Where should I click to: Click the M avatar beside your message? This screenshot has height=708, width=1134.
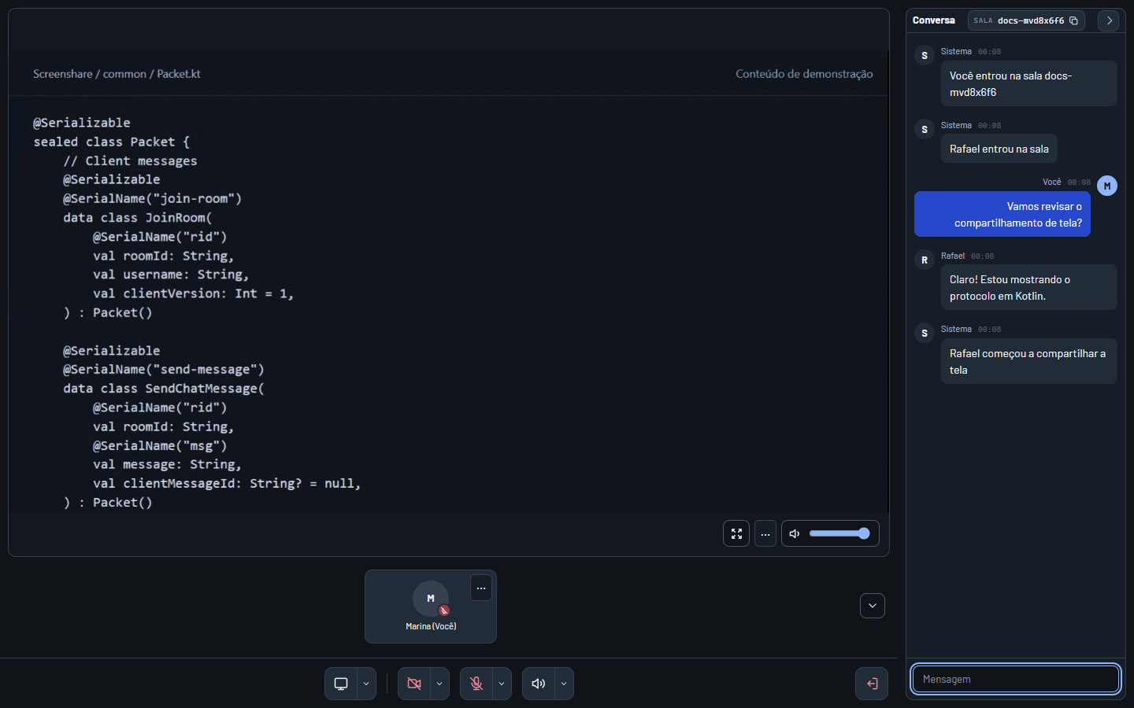tap(1107, 186)
